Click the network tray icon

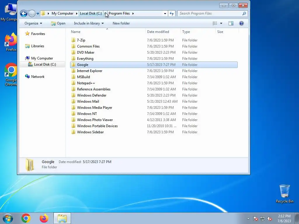click(263, 218)
